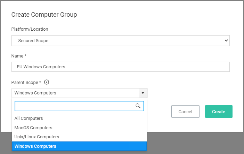Pick Unix/Linux Computers as parent scope
The image size is (244, 154).
coord(37,137)
